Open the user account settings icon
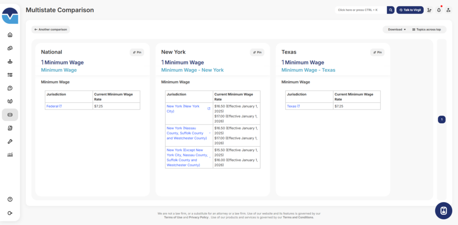The image size is (458, 225). [x=448, y=10]
